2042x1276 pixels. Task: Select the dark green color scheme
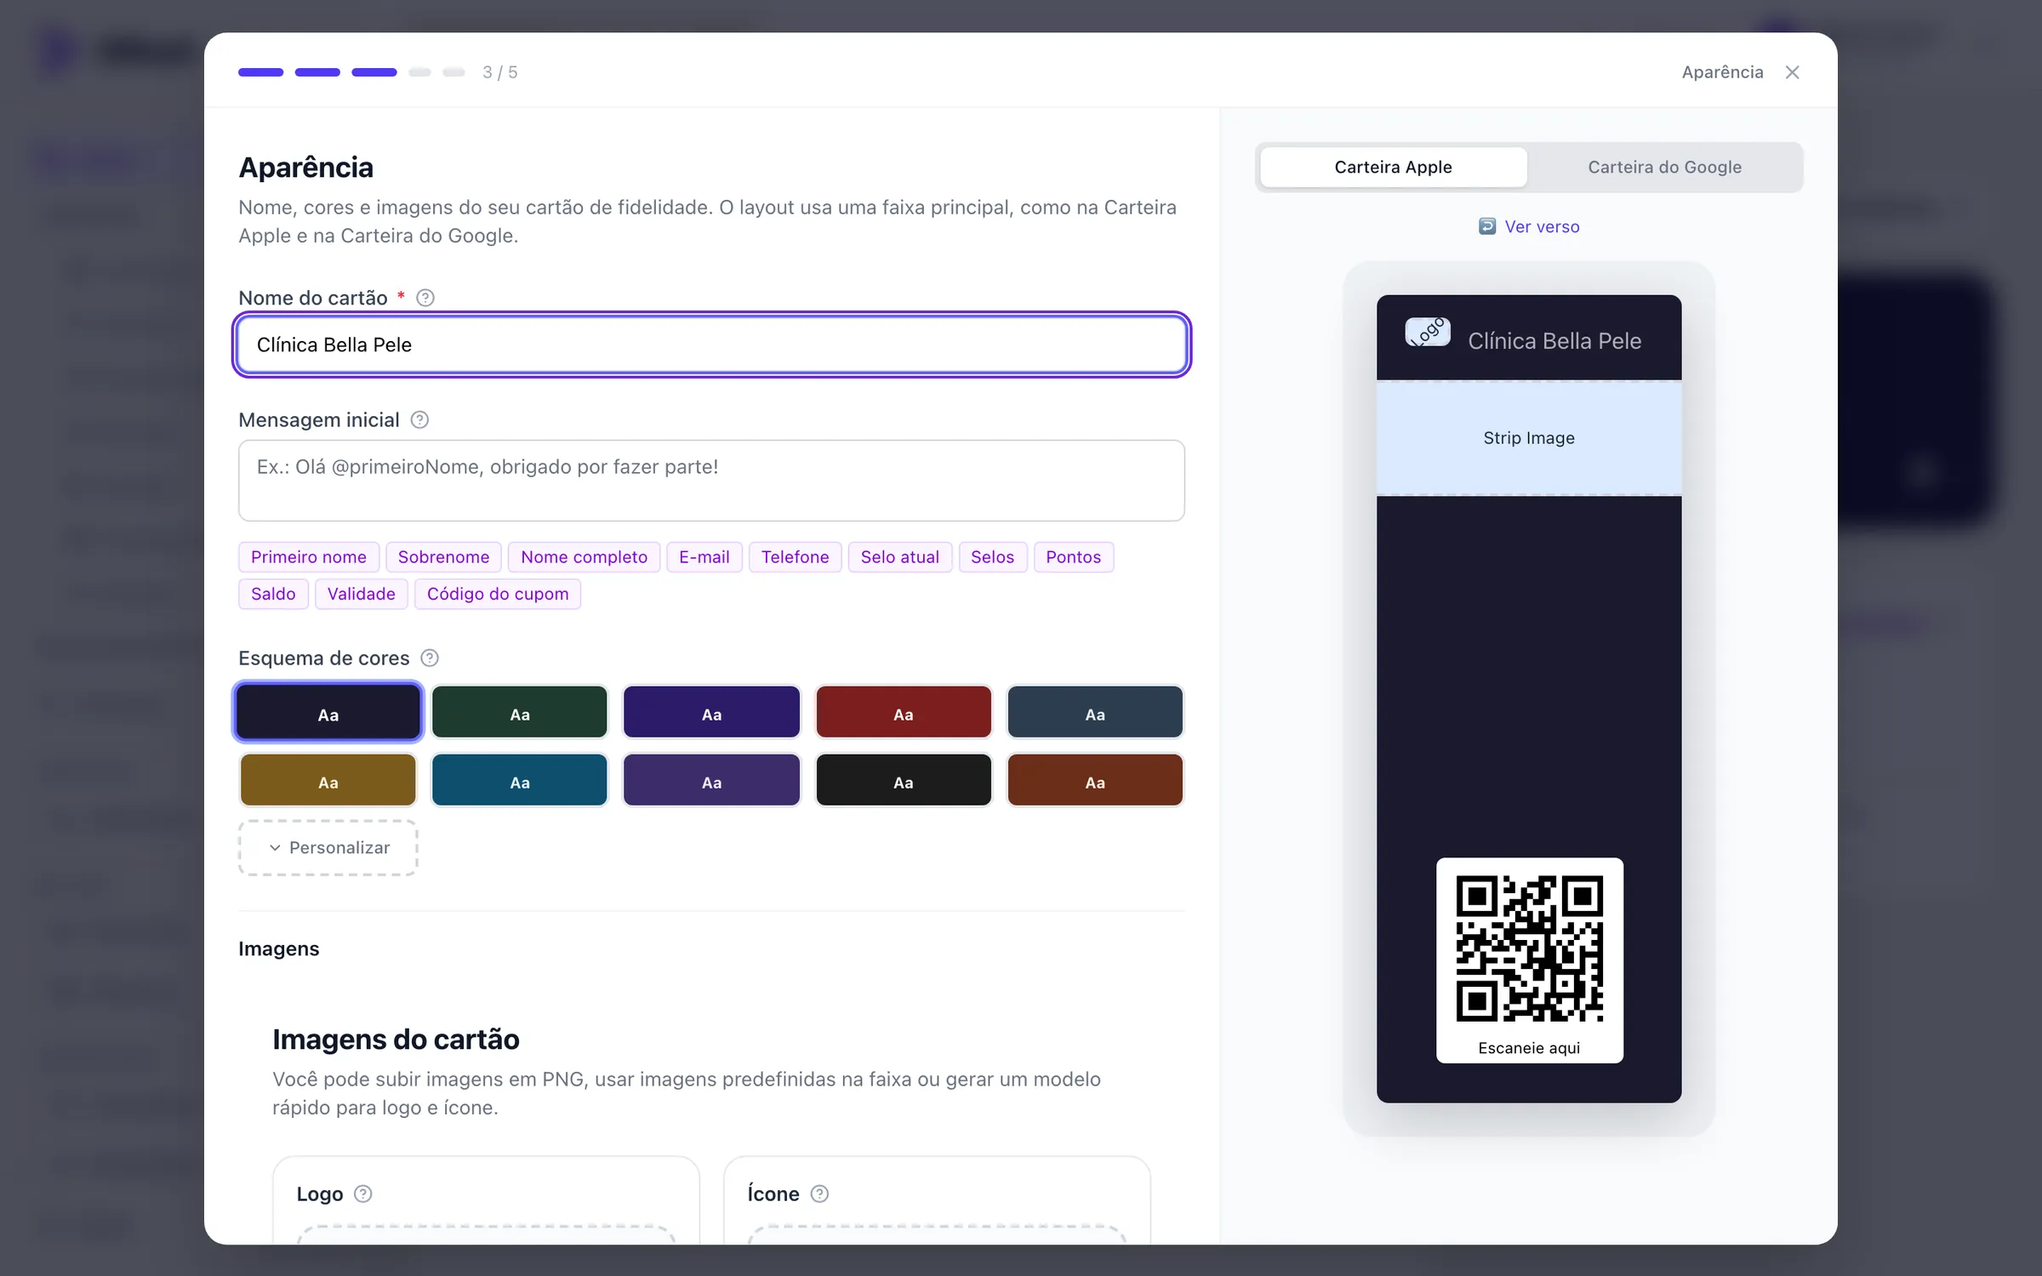coord(520,712)
